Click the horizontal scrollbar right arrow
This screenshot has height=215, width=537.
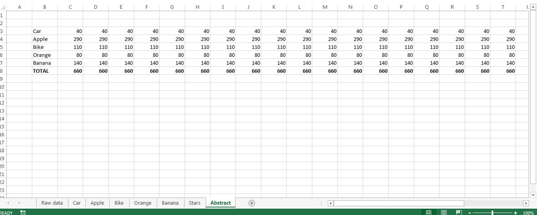pyautogui.click(x=526, y=203)
